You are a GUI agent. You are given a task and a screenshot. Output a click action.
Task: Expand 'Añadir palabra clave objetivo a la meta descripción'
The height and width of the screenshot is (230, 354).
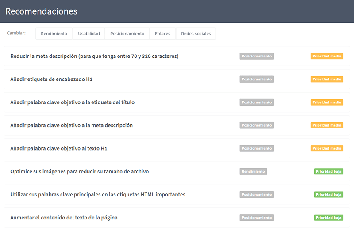pos(71,125)
